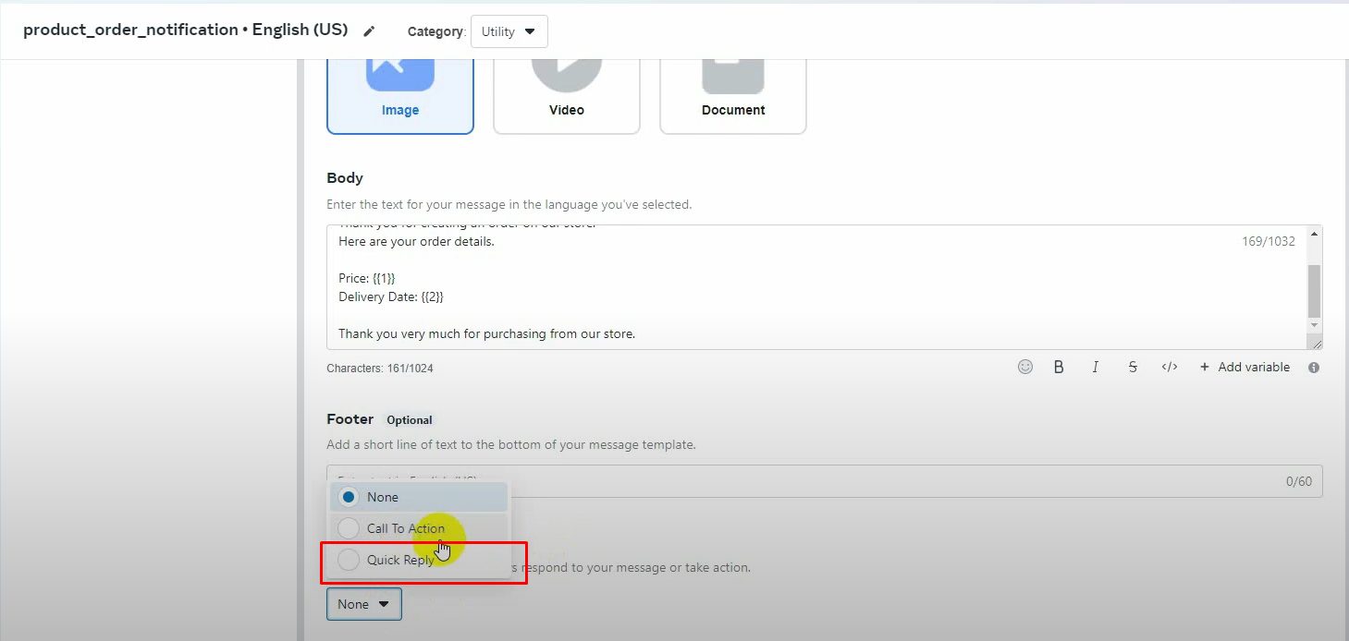Apply italic formatting to body text
The image size is (1349, 641).
1096,367
